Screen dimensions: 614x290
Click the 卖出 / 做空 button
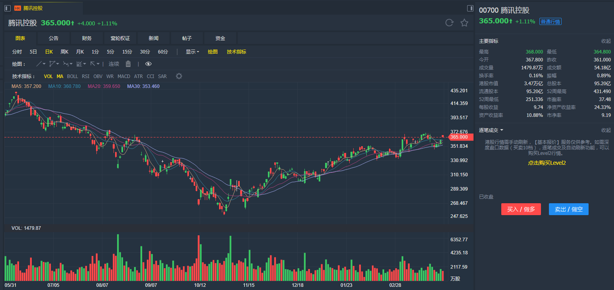568,209
